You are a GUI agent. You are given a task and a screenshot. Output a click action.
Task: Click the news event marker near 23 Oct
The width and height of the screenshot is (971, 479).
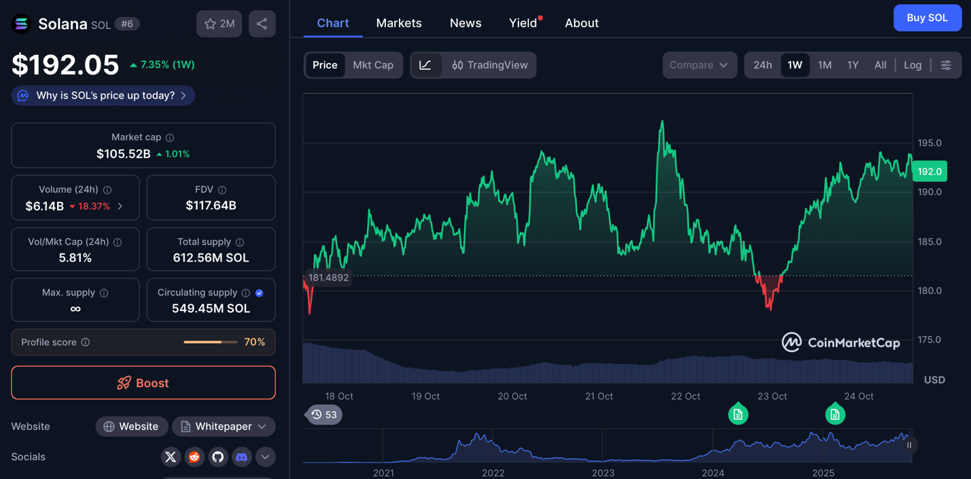738,414
